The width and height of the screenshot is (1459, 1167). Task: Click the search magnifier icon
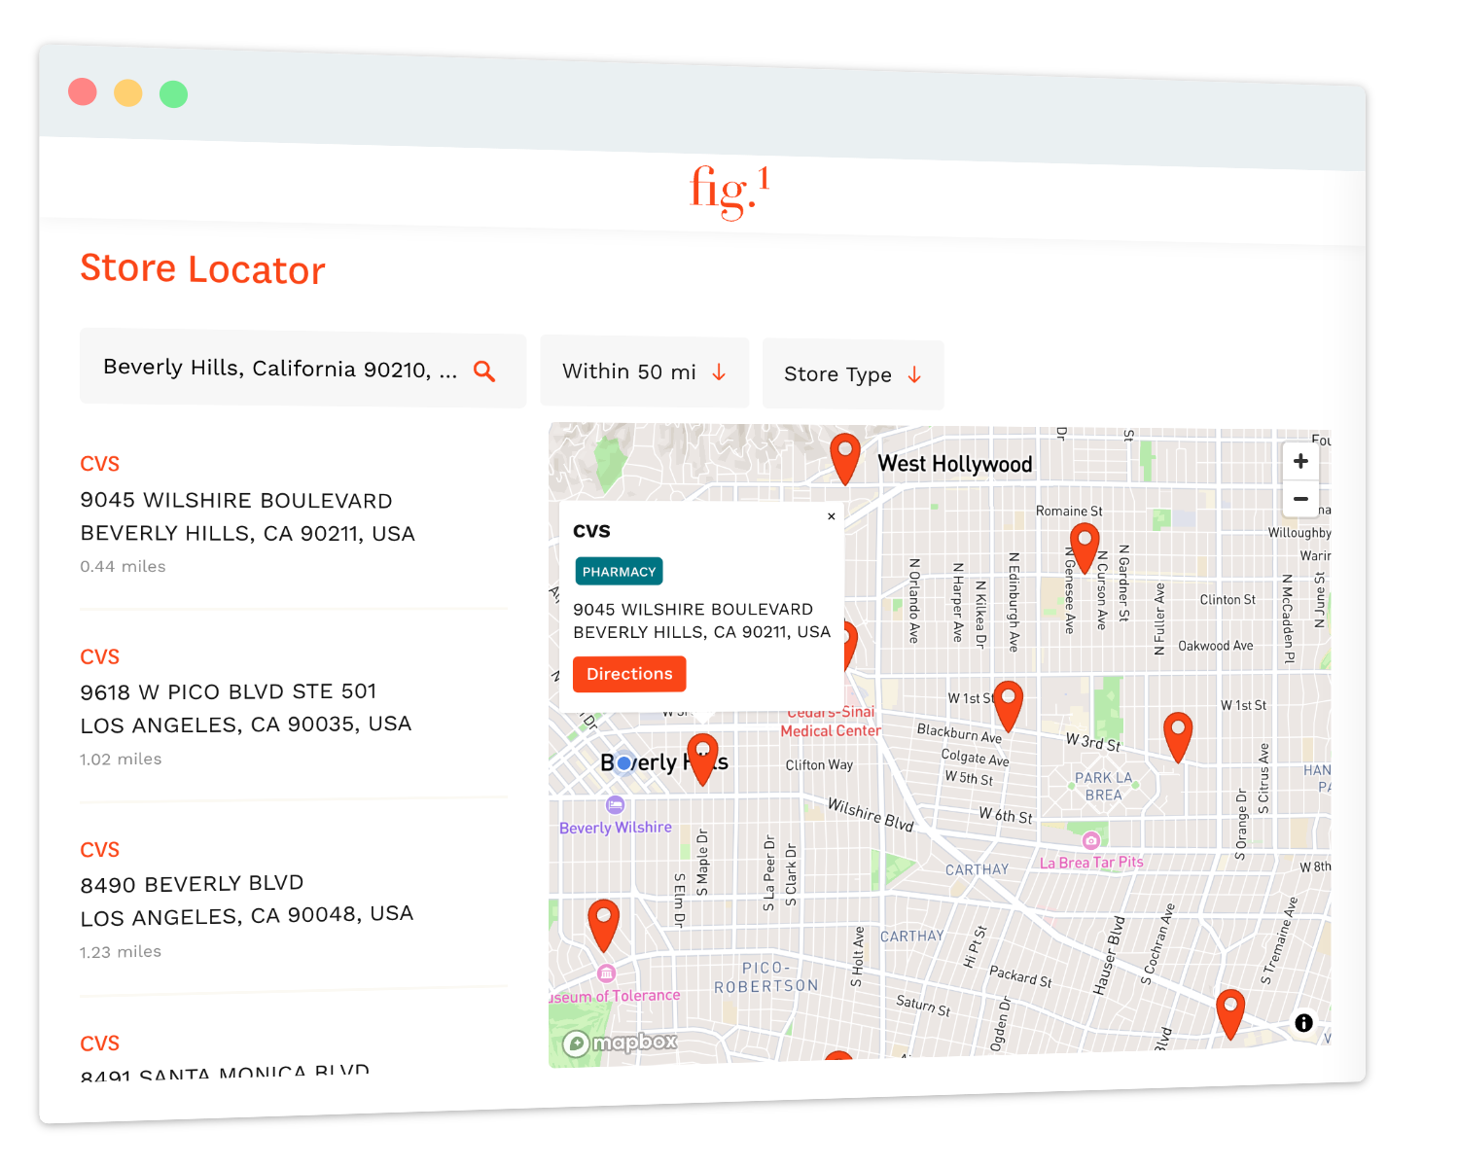pyautogui.click(x=484, y=371)
